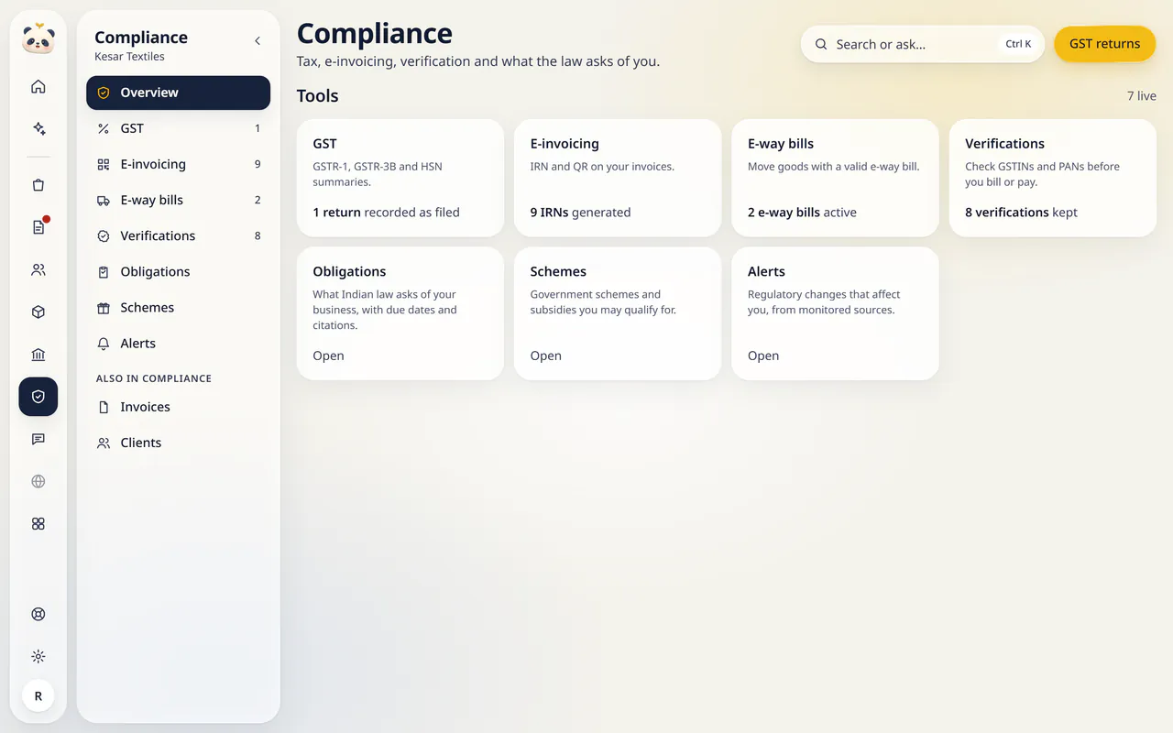Open the lifebuoy help icon
Image resolution: width=1173 pixels, height=733 pixels.
38,615
